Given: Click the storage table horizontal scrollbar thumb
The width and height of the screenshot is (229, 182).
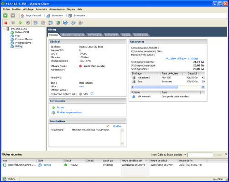Looking at the screenshot, I should [x=156, y=87].
